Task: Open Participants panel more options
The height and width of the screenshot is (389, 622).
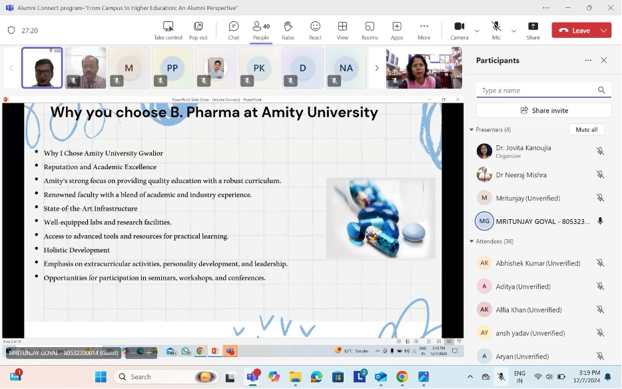Action: (x=588, y=61)
